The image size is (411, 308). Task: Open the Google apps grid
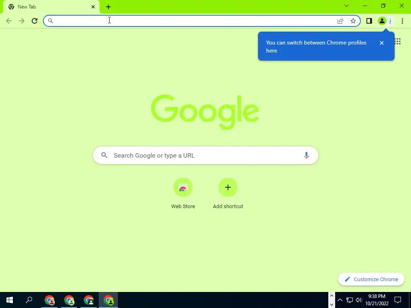[x=398, y=41]
